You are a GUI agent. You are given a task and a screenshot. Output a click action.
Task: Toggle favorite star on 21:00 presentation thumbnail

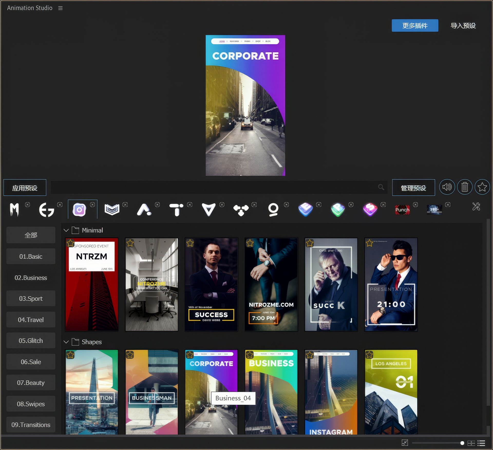click(x=369, y=243)
